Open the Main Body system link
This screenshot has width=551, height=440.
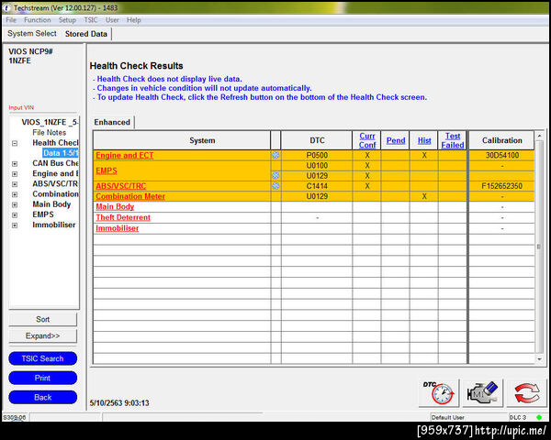(x=115, y=206)
